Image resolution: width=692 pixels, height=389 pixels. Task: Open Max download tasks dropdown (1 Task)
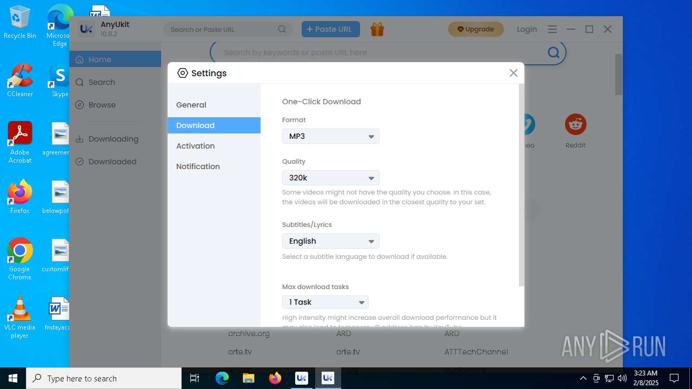coord(325,302)
